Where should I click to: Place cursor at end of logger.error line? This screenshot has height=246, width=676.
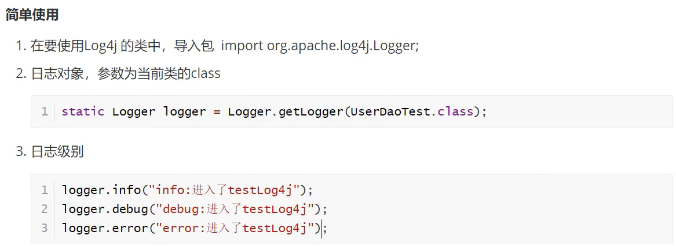coord(328,228)
